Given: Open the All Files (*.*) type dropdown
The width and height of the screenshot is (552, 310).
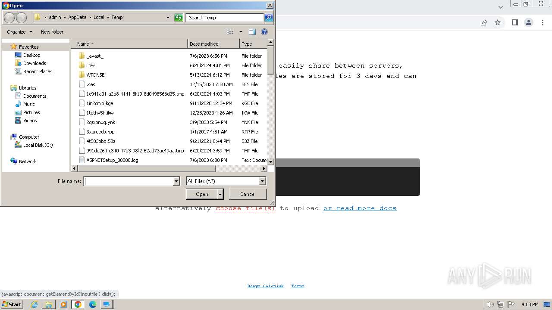Looking at the screenshot, I should coord(226,181).
